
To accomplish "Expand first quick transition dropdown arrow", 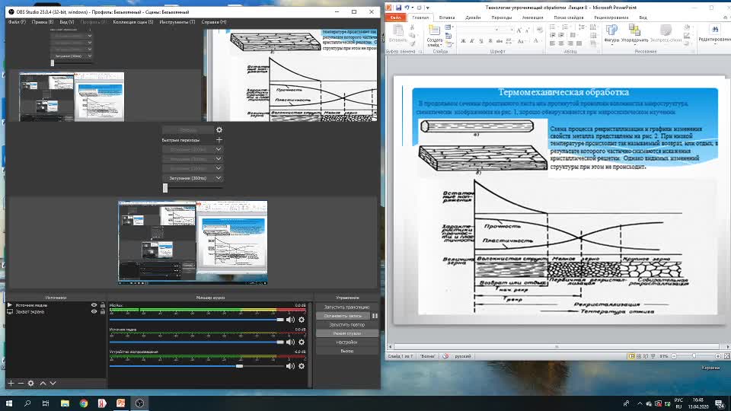I will pos(219,149).
